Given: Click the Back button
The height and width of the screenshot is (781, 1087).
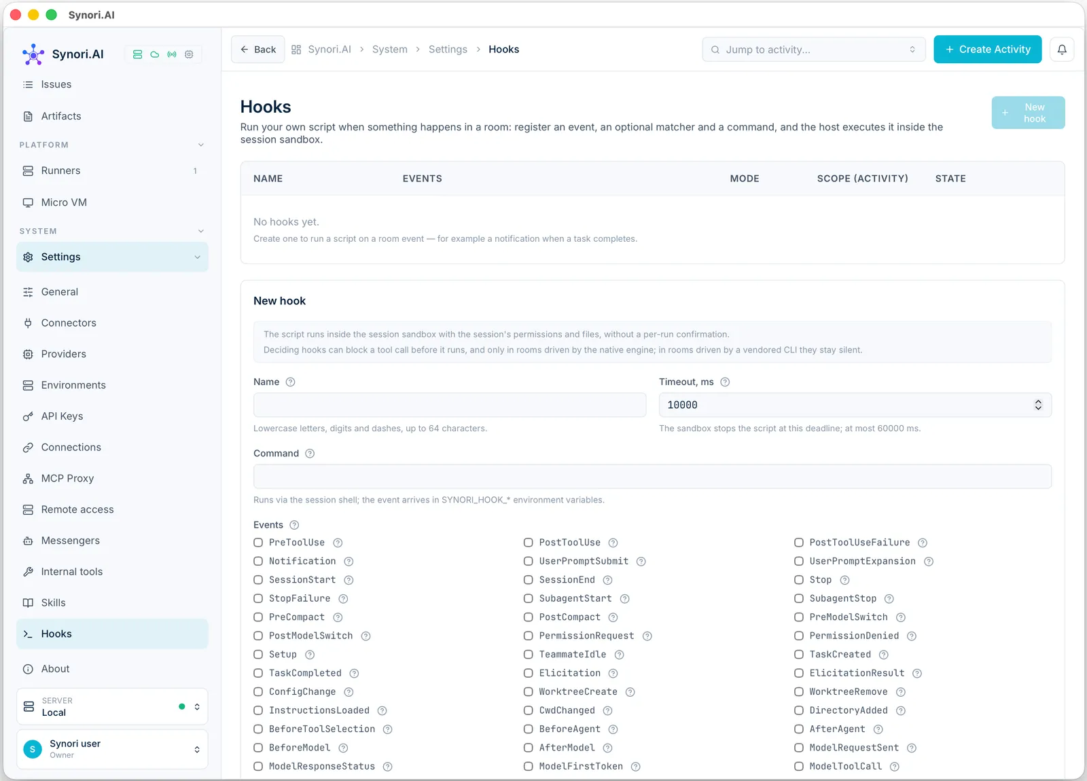Looking at the screenshot, I should [x=257, y=50].
